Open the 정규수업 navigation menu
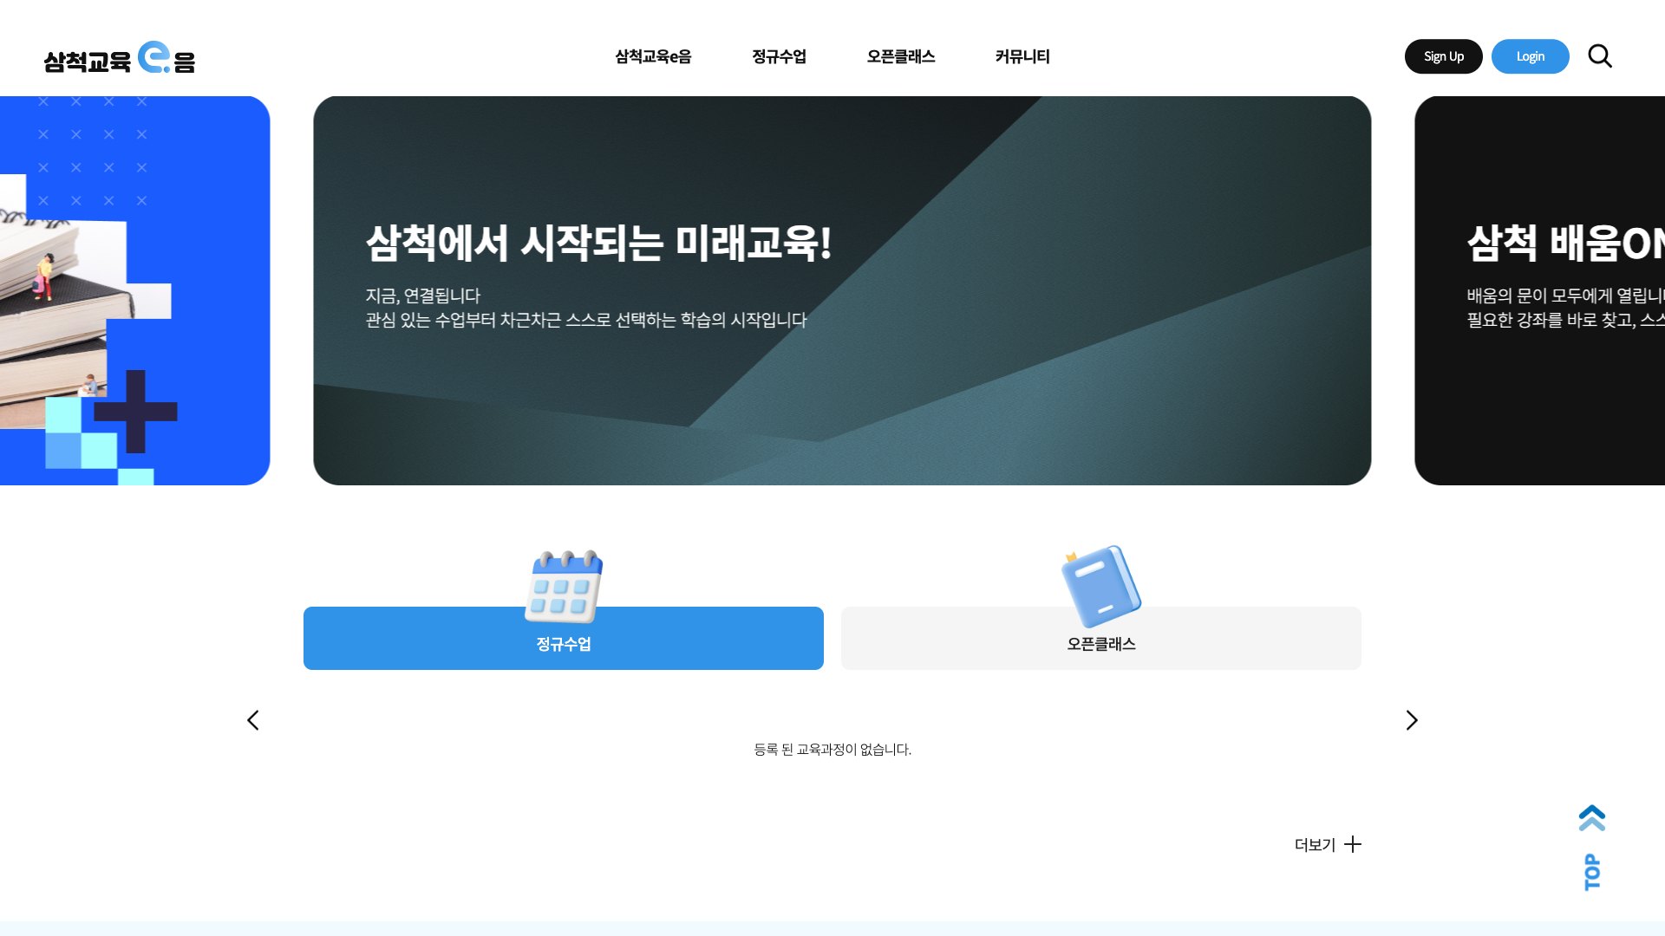Screen dimensions: 1665x936 point(779,56)
